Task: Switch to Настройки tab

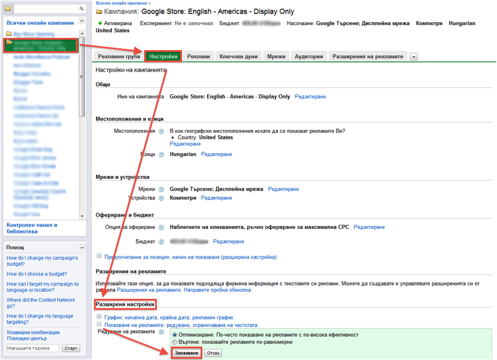Action: tap(163, 57)
